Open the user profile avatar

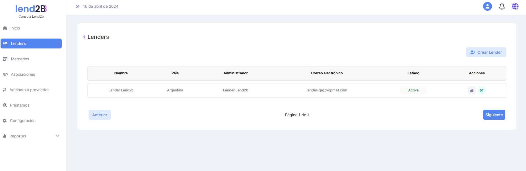[487, 6]
